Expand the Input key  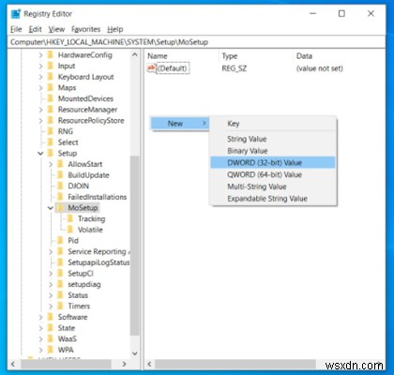(x=40, y=67)
